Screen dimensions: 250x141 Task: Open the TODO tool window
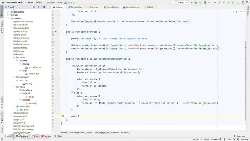pos(58,136)
